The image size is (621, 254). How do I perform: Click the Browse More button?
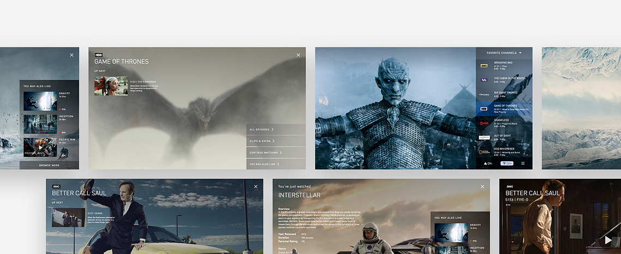point(49,165)
